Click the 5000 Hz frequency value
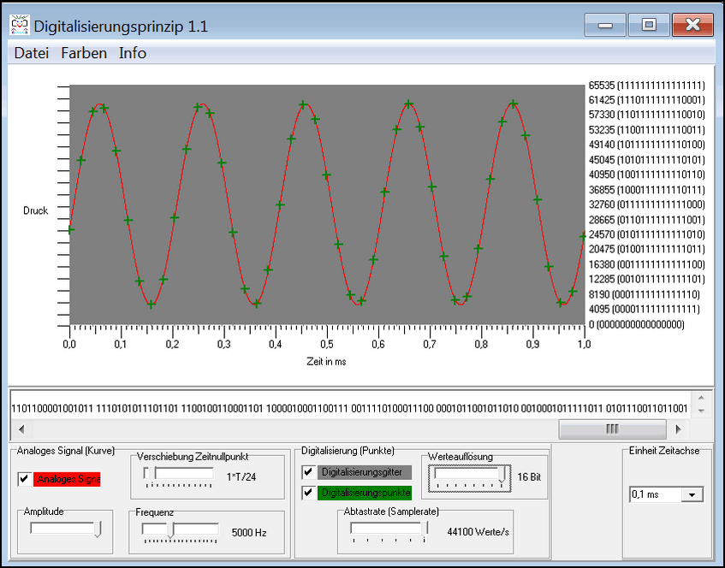This screenshot has width=725, height=568. tap(249, 533)
